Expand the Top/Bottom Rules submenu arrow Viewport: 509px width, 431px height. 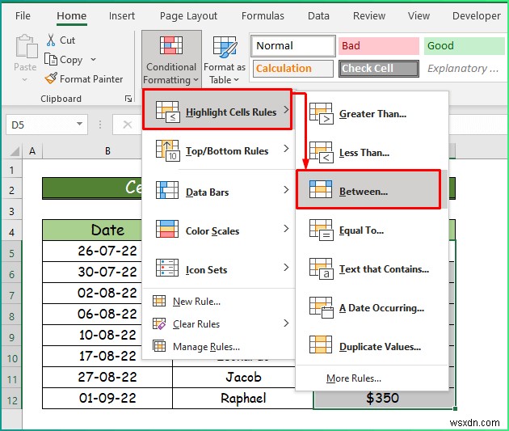coord(286,149)
